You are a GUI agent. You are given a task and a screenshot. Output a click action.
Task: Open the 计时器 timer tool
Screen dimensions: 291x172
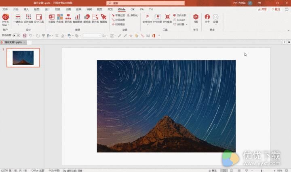click(x=179, y=24)
